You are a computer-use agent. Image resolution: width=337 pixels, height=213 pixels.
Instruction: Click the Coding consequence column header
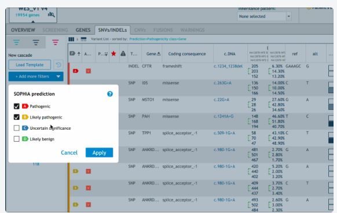point(187,54)
